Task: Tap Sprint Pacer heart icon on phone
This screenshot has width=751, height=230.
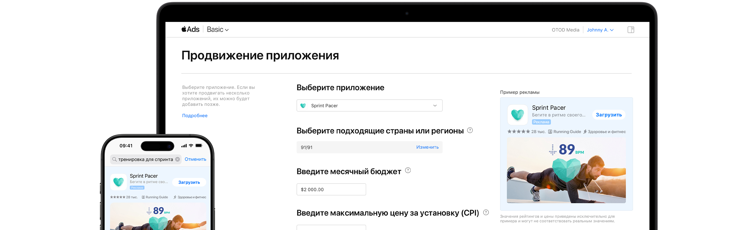Action: 118,182
